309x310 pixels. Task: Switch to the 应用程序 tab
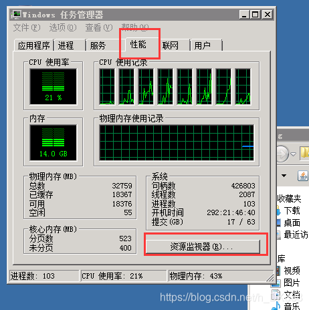click(34, 45)
